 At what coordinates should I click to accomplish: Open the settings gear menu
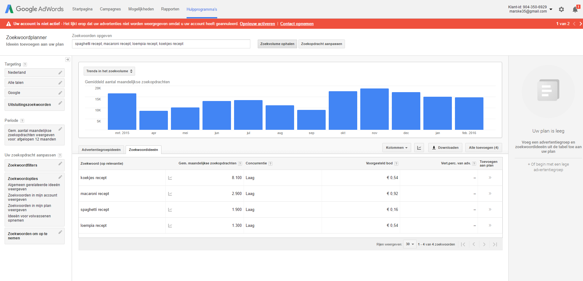tap(561, 9)
